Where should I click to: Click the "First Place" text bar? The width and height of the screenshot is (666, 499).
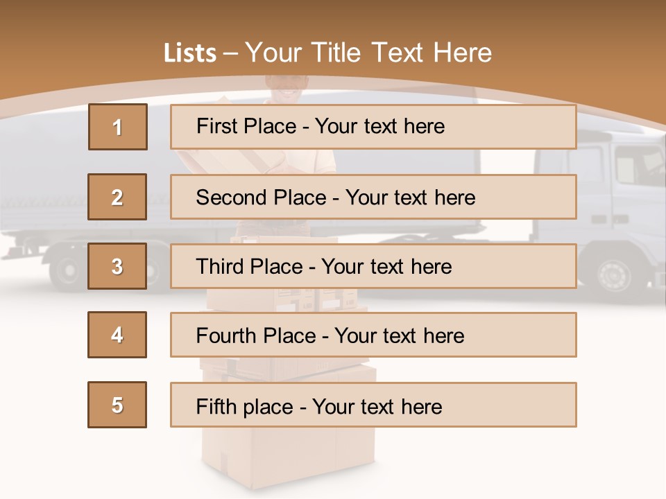pos(373,127)
